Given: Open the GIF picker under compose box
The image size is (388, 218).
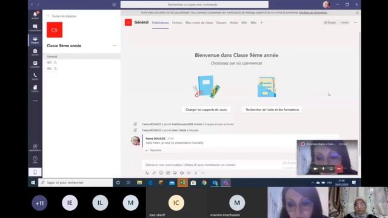Looking at the screenshot, I should [x=168, y=173].
